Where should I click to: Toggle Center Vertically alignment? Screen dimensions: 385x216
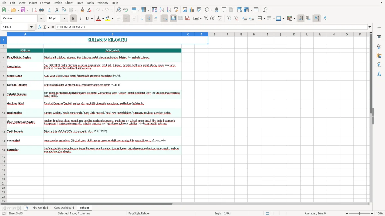tap(149, 19)
